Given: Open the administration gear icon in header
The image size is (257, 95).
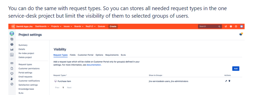Looking at the screenshot, I should (x=236, y=26).
